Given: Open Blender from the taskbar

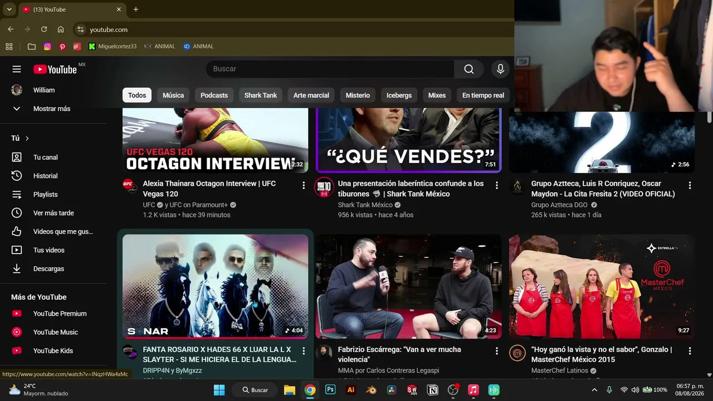Looking at the screenshot, I should click(371, 390).
